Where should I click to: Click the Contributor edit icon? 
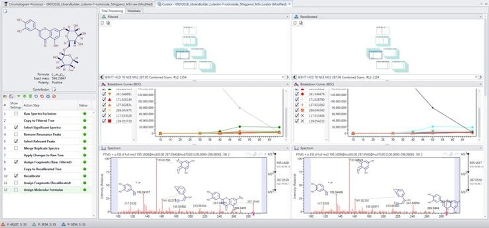pos(54,89)
